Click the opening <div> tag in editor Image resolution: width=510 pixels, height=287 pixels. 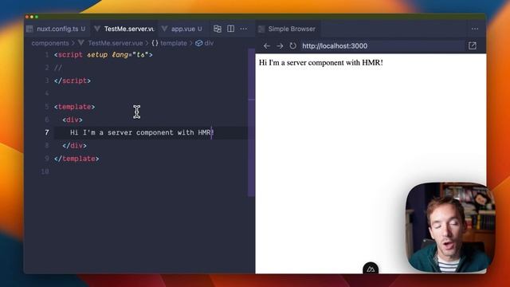[73, 120]
